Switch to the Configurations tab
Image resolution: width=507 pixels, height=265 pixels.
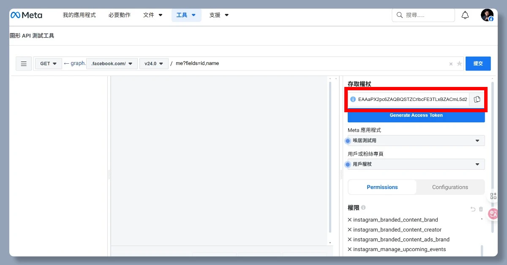[x=450, y=187]
